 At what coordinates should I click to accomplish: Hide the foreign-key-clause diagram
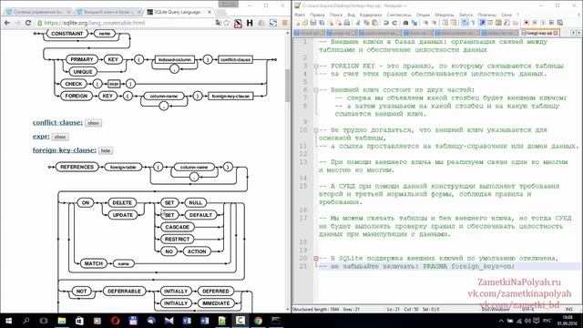[106, 150]
